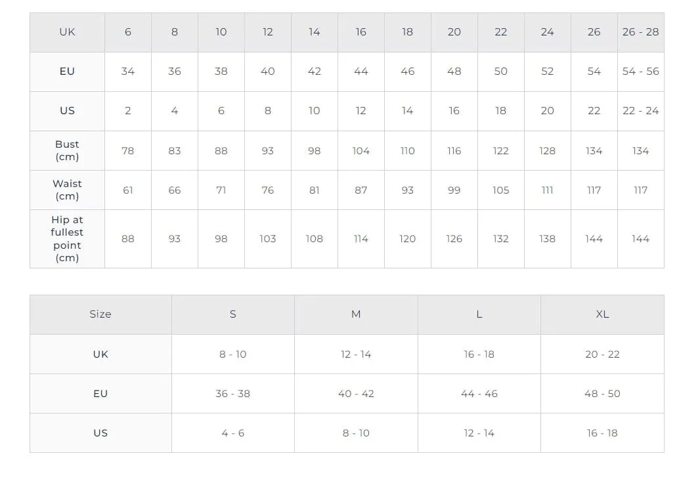The height and width of the screenshot is (485, 679).
Task: Select the Waist (cm) row label
Action: [67, 190]
